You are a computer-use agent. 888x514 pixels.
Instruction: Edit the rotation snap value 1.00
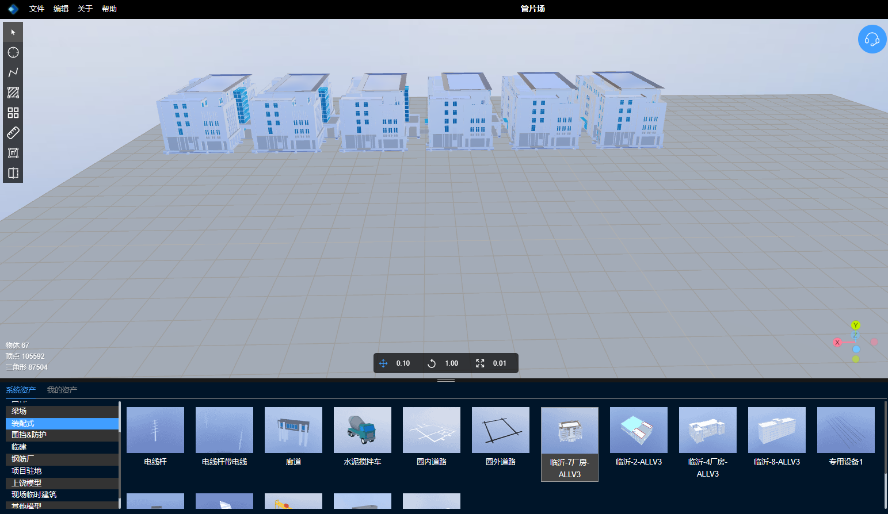[451, 363]
